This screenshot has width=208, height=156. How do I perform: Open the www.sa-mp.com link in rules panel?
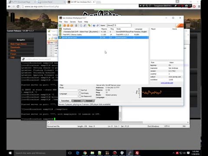167,83
